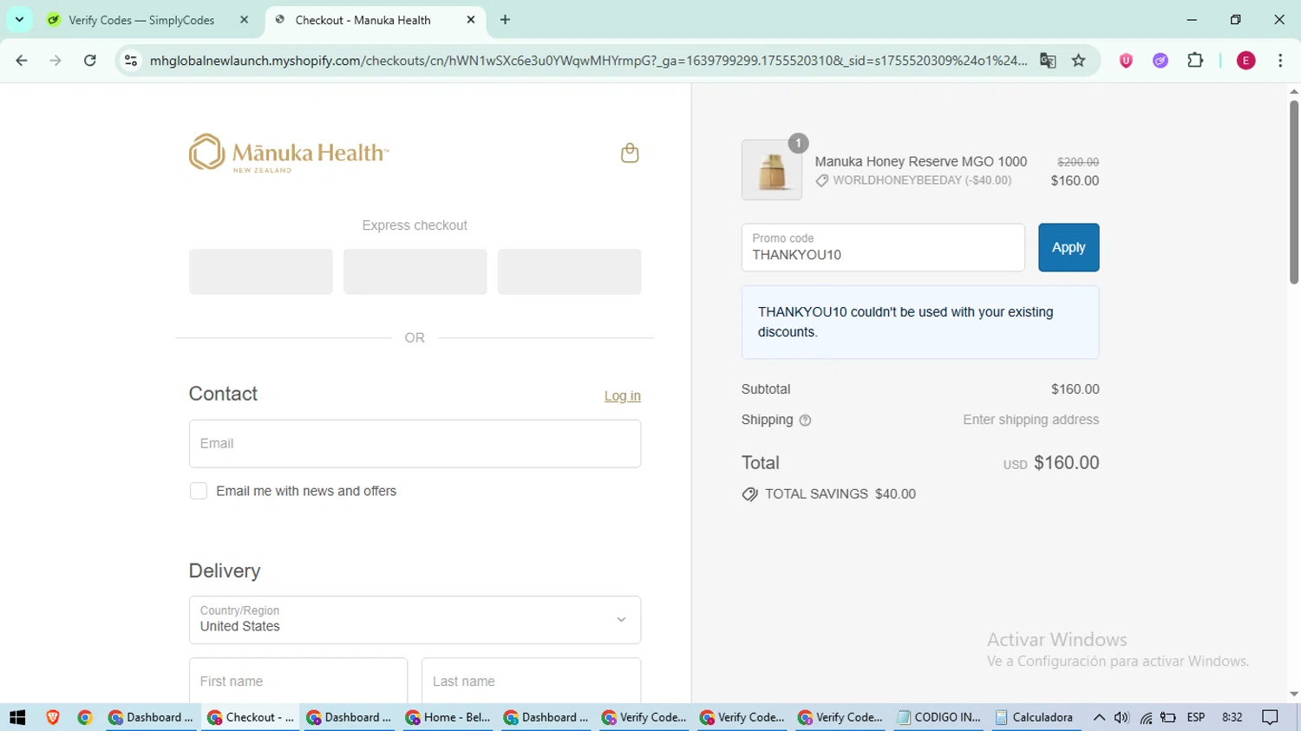Click the Promo code field
The image size is (1301, 731).
883,247
